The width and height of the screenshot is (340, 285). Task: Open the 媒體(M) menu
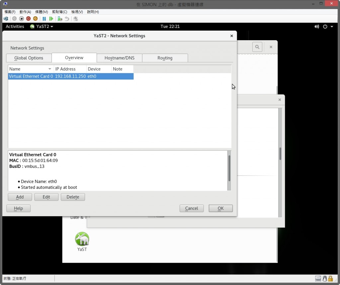pyautogui.click(x=42, y=12)
